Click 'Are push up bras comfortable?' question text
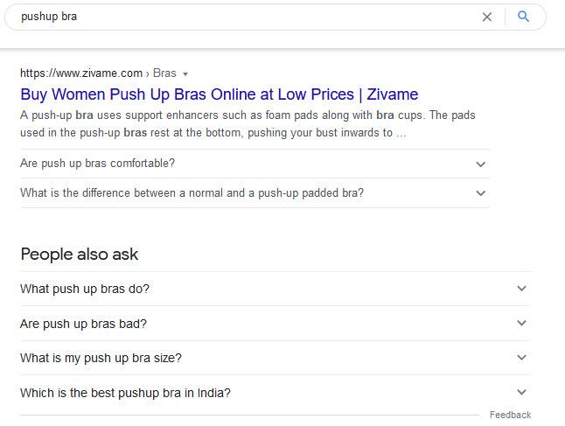Viewport: 565px width, 426px height. point(98,164)
